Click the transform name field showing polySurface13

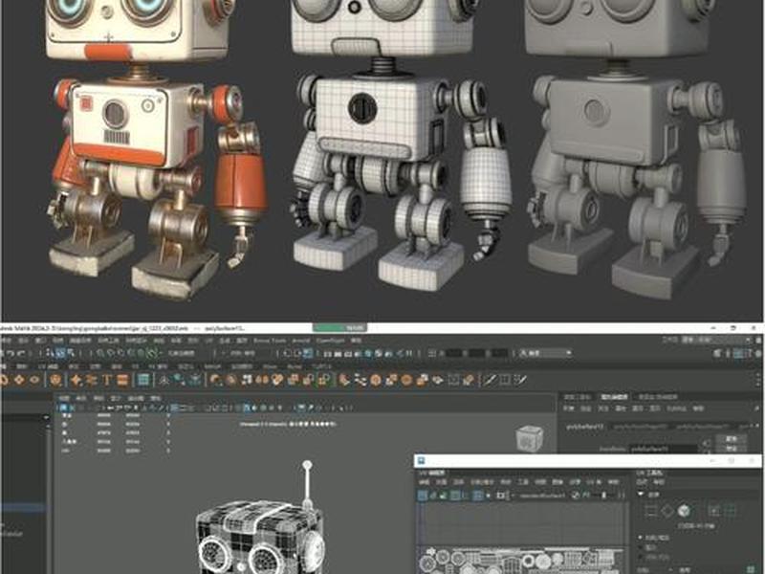pyautogui.click(x=664, y=448)
